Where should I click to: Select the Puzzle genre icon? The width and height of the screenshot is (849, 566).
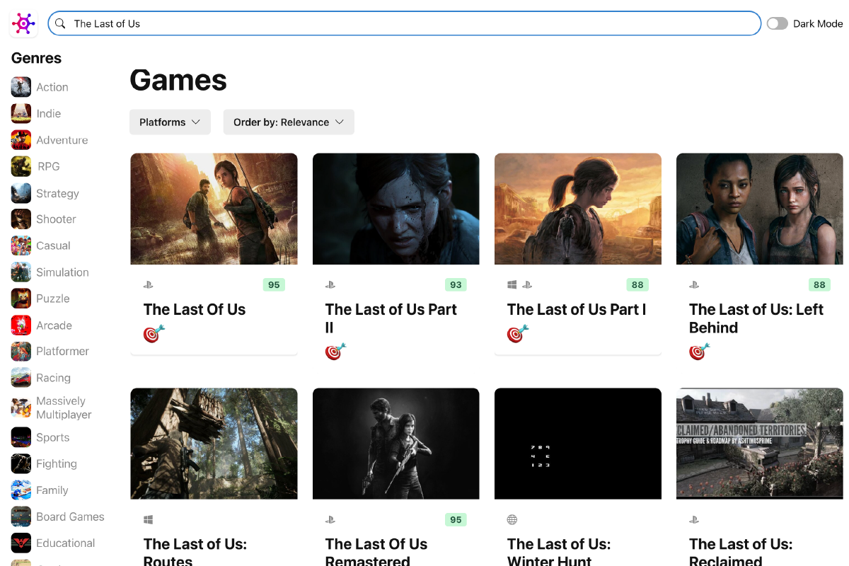tap(21, 299)
